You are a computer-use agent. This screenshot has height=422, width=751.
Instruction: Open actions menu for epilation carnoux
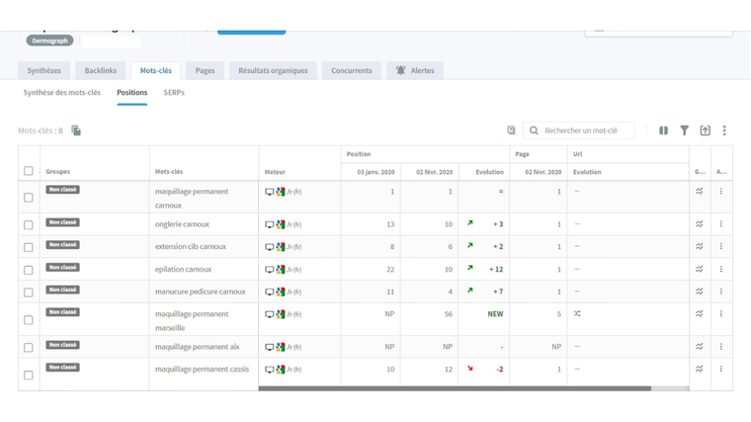pyautogui.click(x=720, y=269)
